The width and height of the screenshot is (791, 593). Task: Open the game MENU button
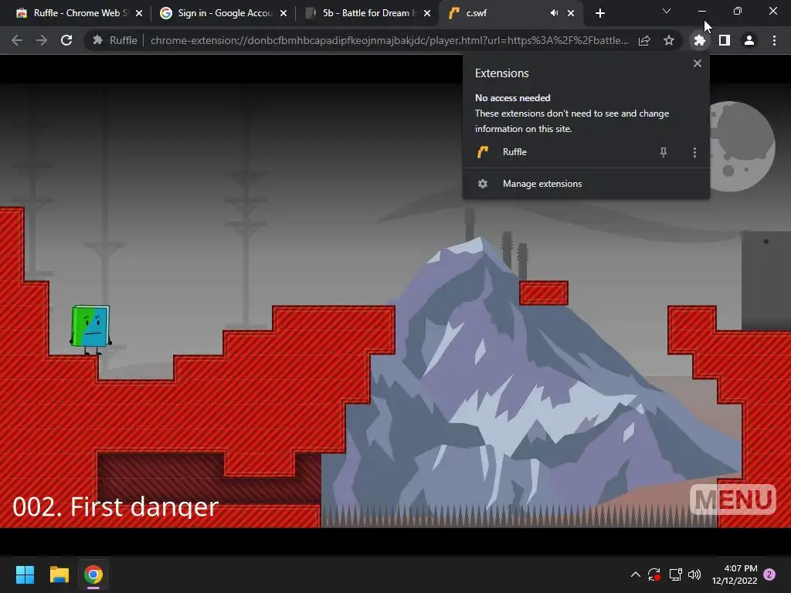(x=732, y=500)
